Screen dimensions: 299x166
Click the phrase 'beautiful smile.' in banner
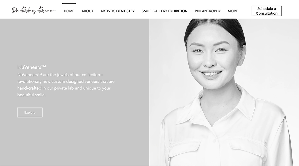[32, 95]
